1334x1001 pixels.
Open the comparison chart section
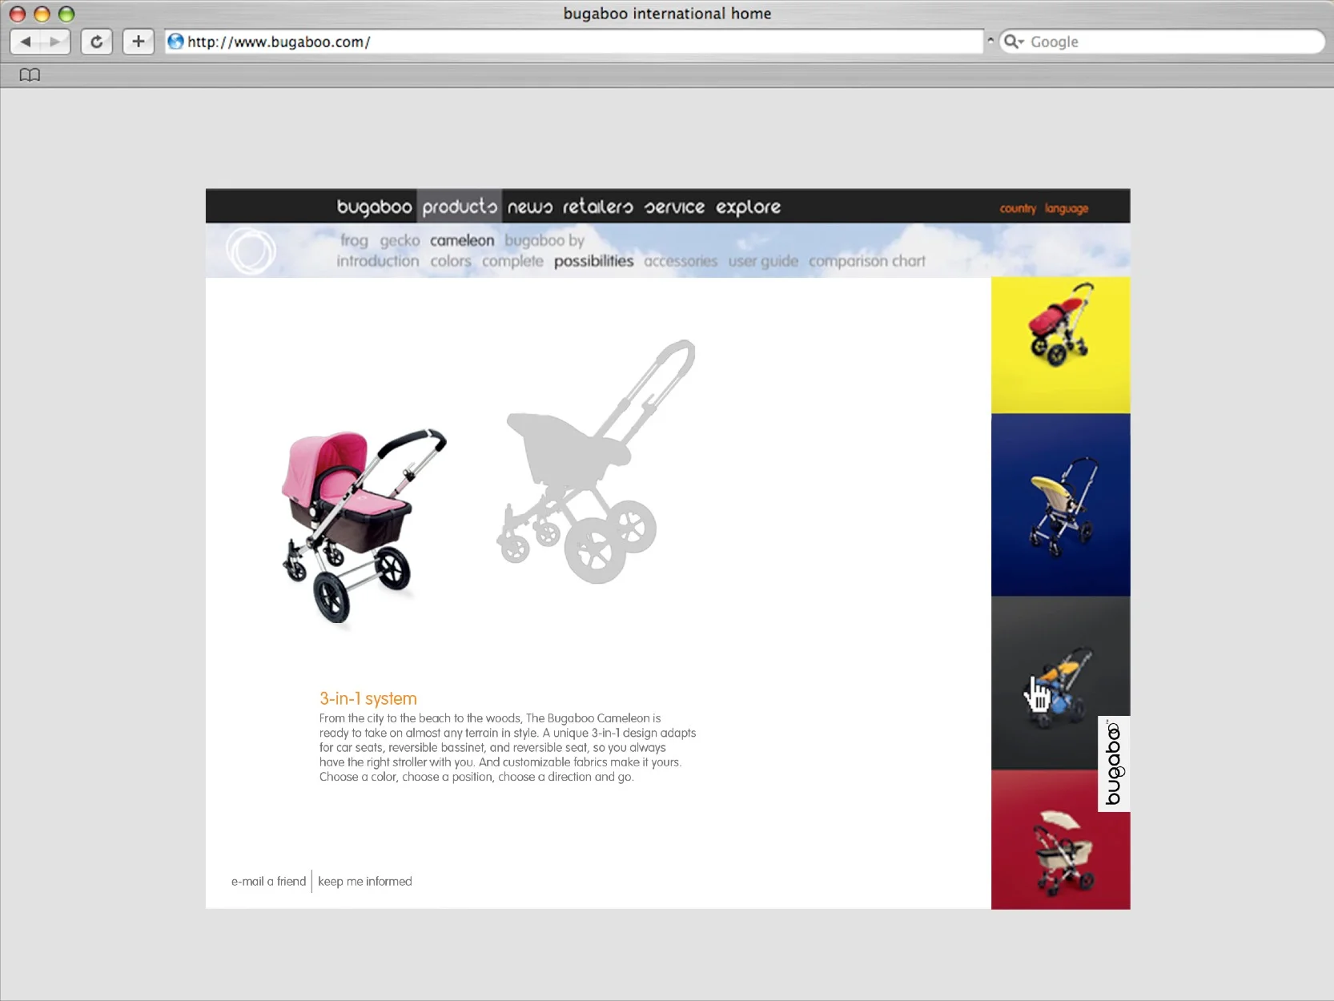pos(866,262)
